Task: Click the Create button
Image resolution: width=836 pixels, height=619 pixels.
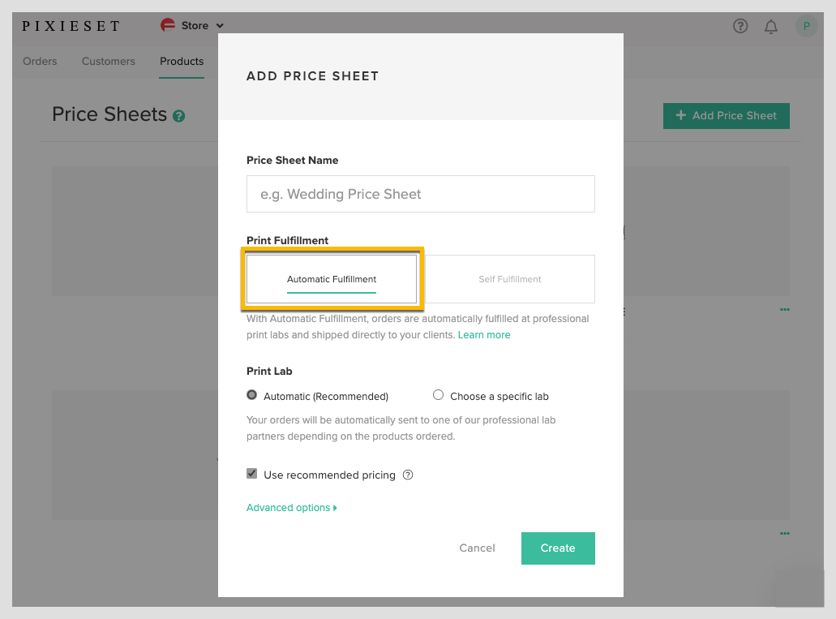Action: pyautogui.click(x=558, y=548)
